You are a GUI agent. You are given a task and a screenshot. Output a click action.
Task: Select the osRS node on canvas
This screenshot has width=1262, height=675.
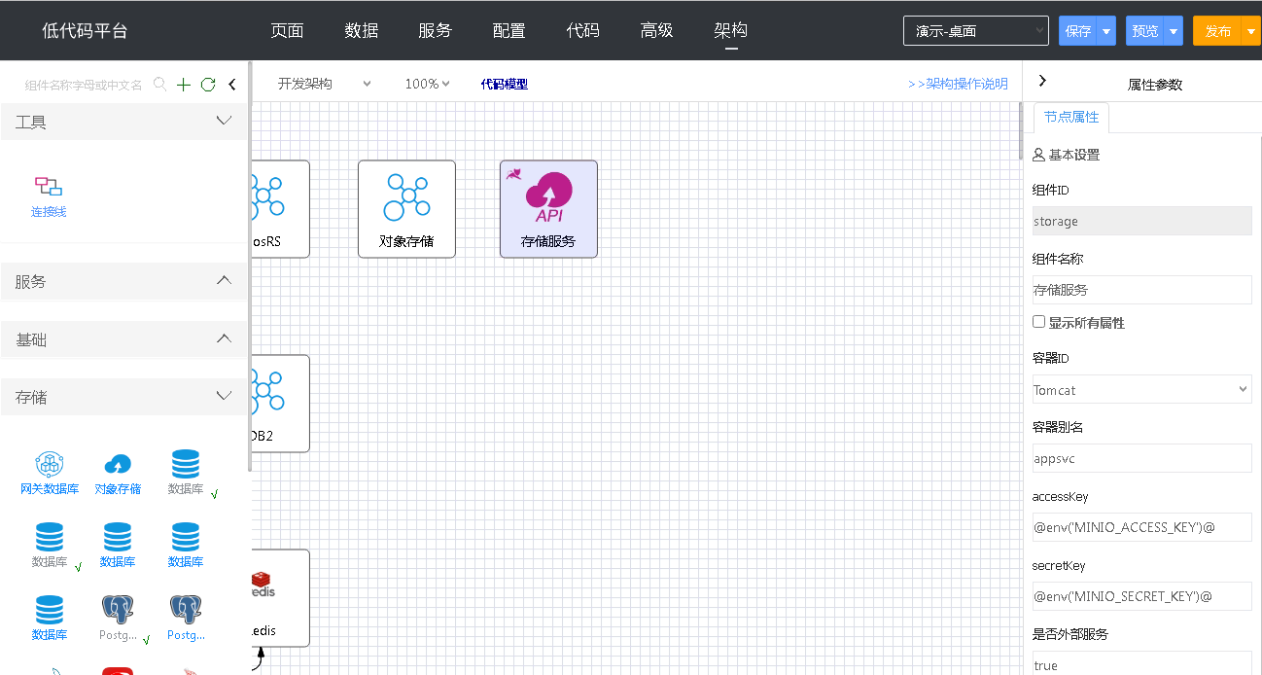tap(280, 209)
